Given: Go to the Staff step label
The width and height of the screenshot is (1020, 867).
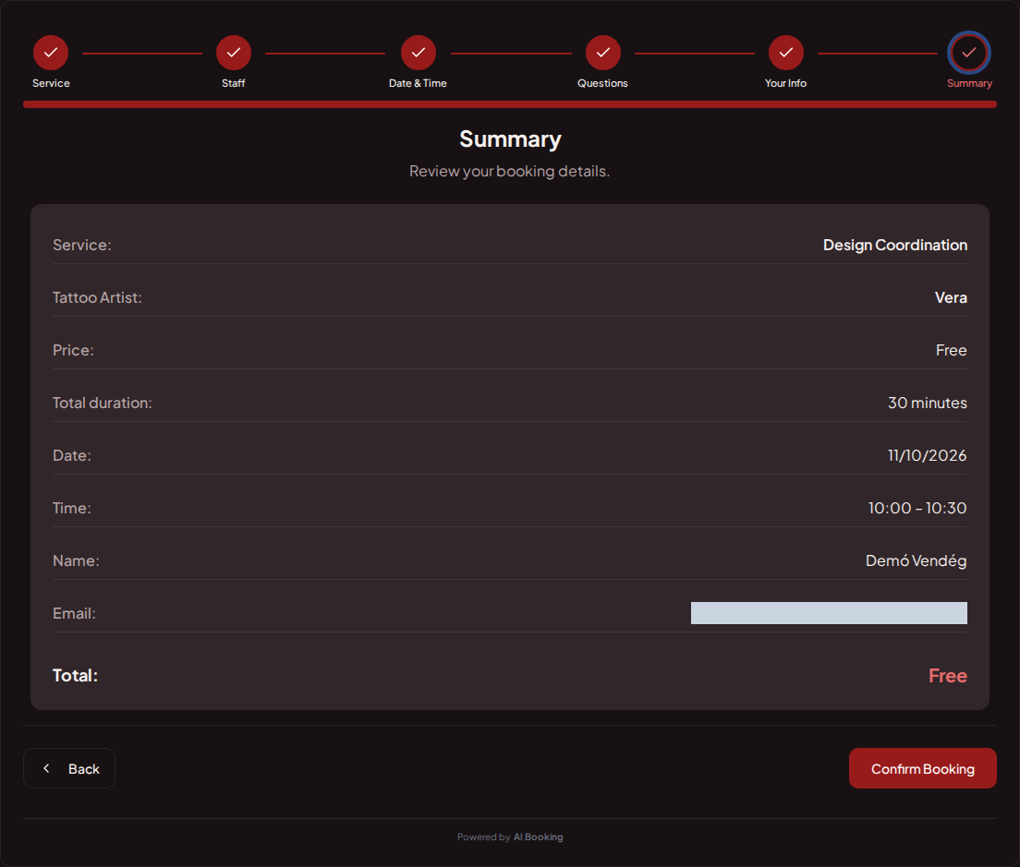Looking at the screenshot, I should pyautogui.click(x=234, y=83).
